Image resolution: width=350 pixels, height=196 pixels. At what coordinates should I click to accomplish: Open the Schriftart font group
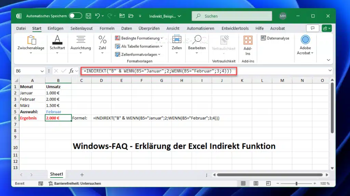[x=57, y=45]
